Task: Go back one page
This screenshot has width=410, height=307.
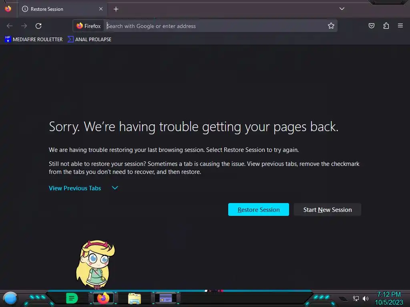Action: [10, 26]
